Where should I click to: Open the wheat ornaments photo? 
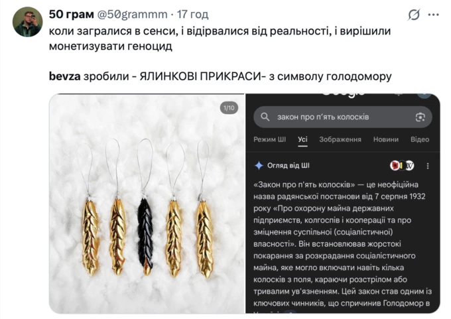tap(146, 212)
